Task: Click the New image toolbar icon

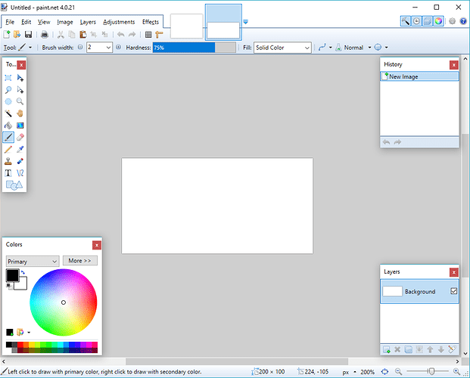Action: (x=7, y=35)
